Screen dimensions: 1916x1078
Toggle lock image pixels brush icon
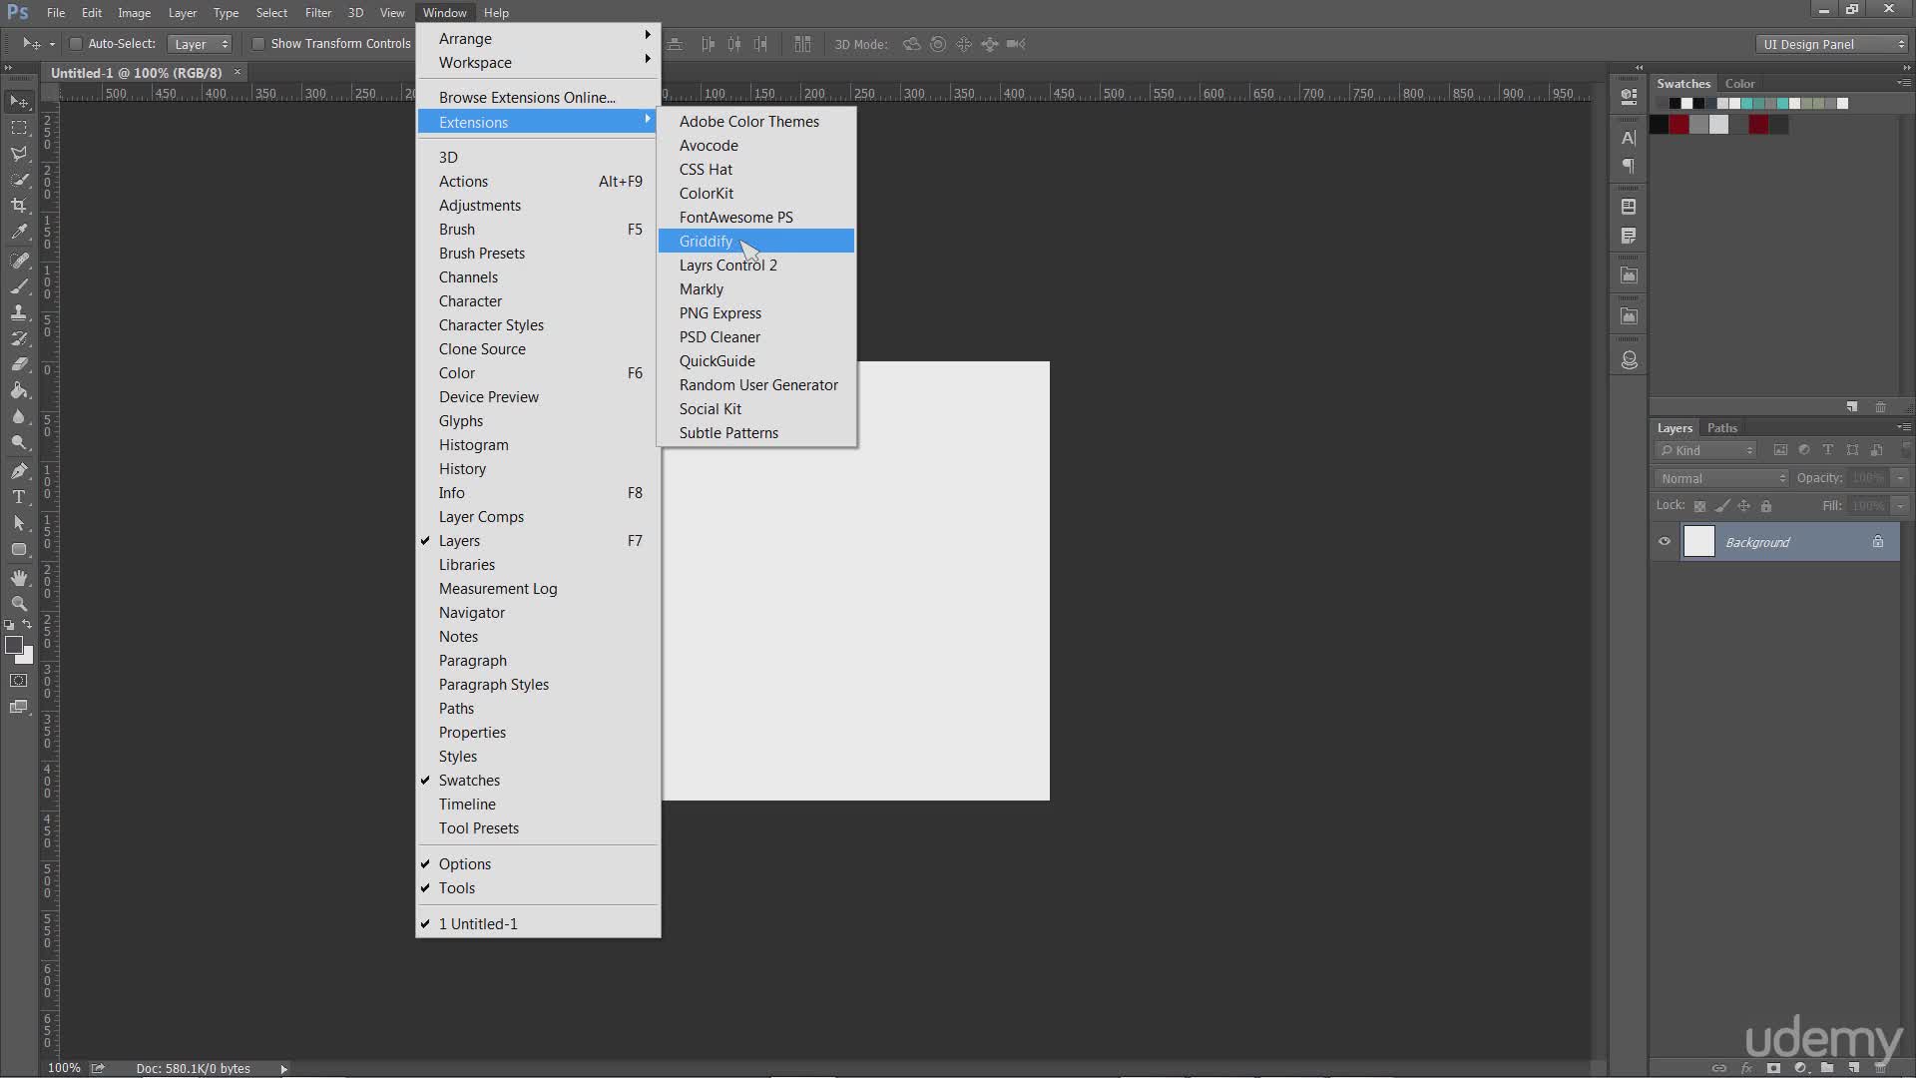(x=1722, y=506)
